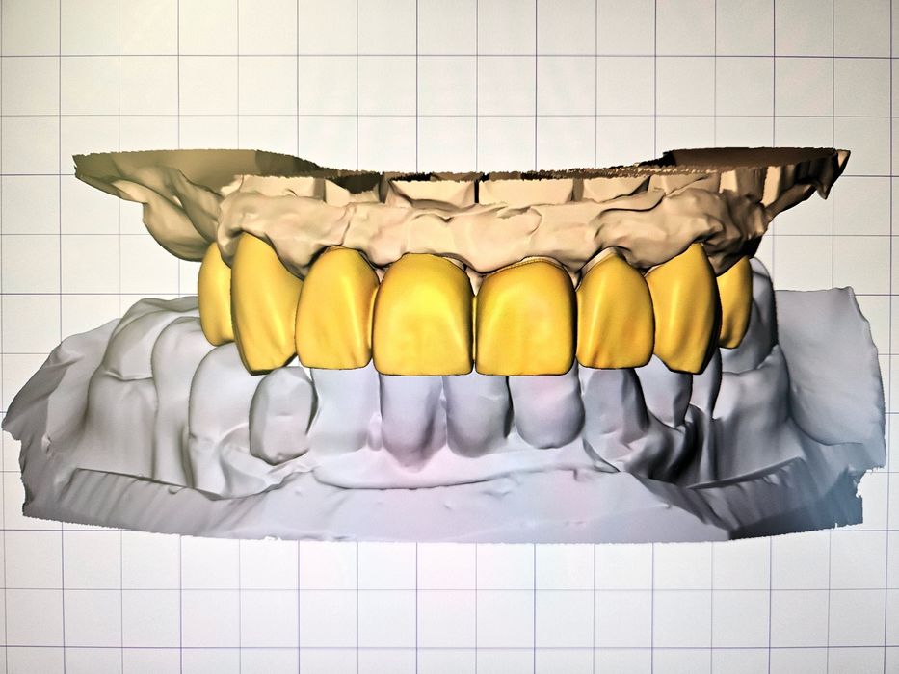Screen dimensions: 899x674
Task: Select the rightmost partially hidden yellow crown
Action: [x=734, y=302]
